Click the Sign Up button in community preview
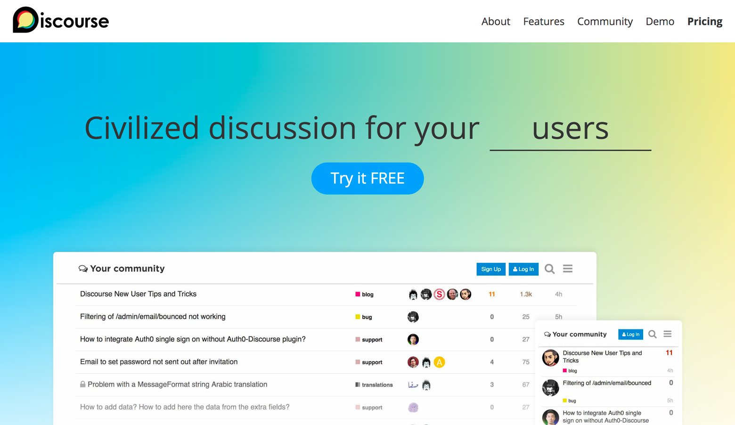 (491, 269)
